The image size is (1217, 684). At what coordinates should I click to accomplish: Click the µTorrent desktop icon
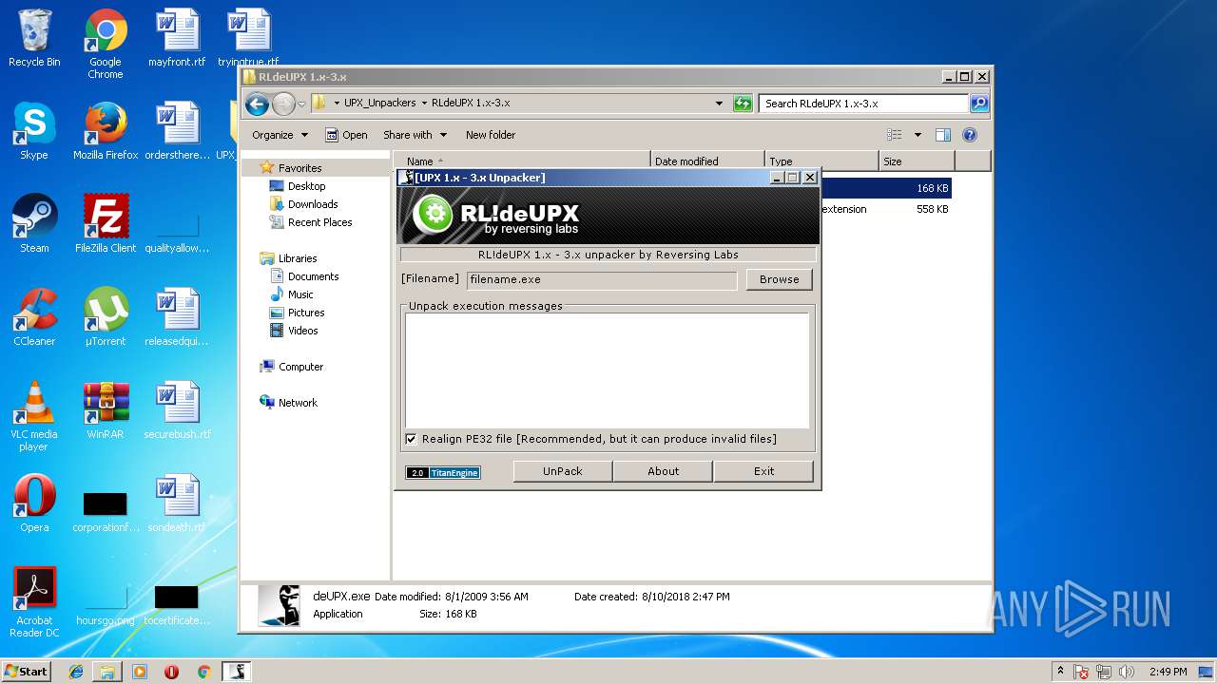(x=106, y=317)
